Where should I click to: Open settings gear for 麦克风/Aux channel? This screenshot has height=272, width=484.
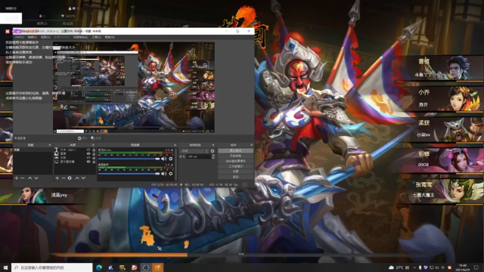click(171, 159)
